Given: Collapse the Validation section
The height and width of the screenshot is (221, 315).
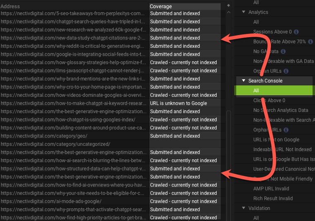Looking at the screenshot, I should pos(244,208).
